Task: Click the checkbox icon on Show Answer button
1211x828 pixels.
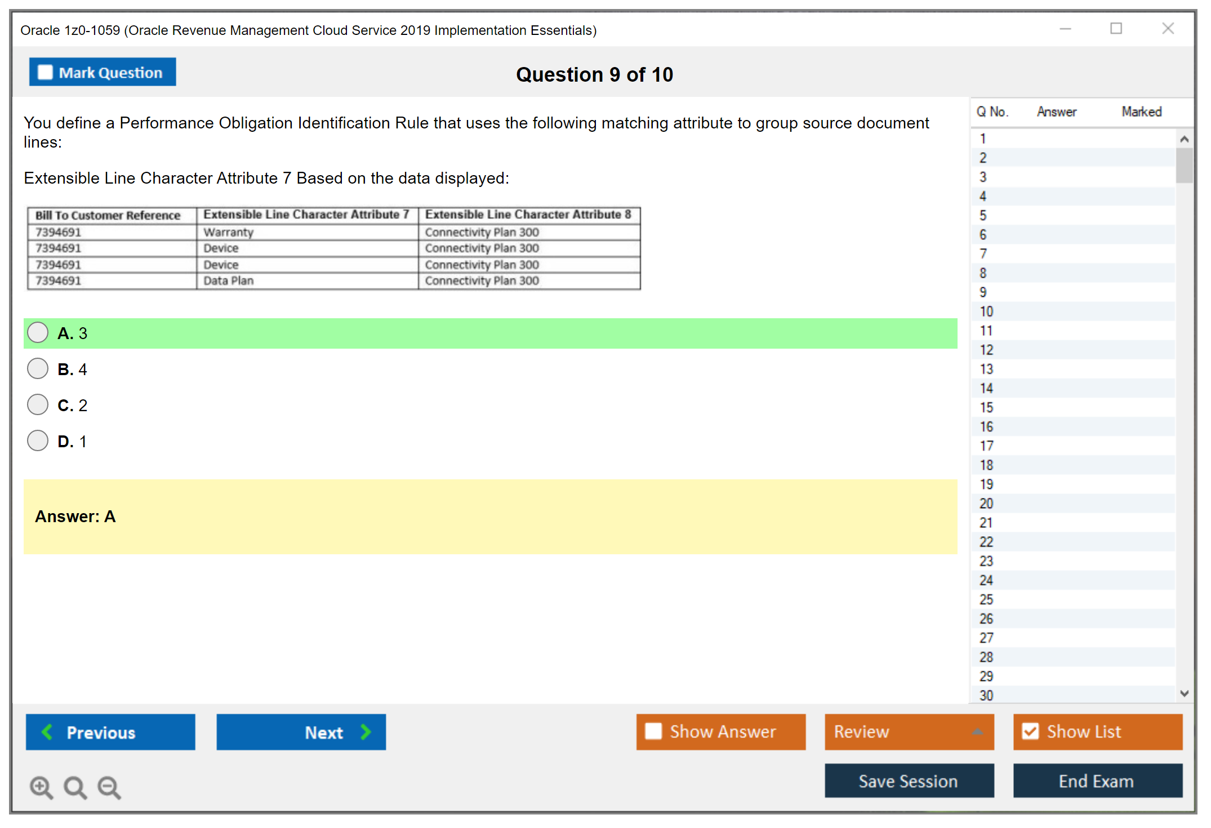Action: tap(653, 731)
